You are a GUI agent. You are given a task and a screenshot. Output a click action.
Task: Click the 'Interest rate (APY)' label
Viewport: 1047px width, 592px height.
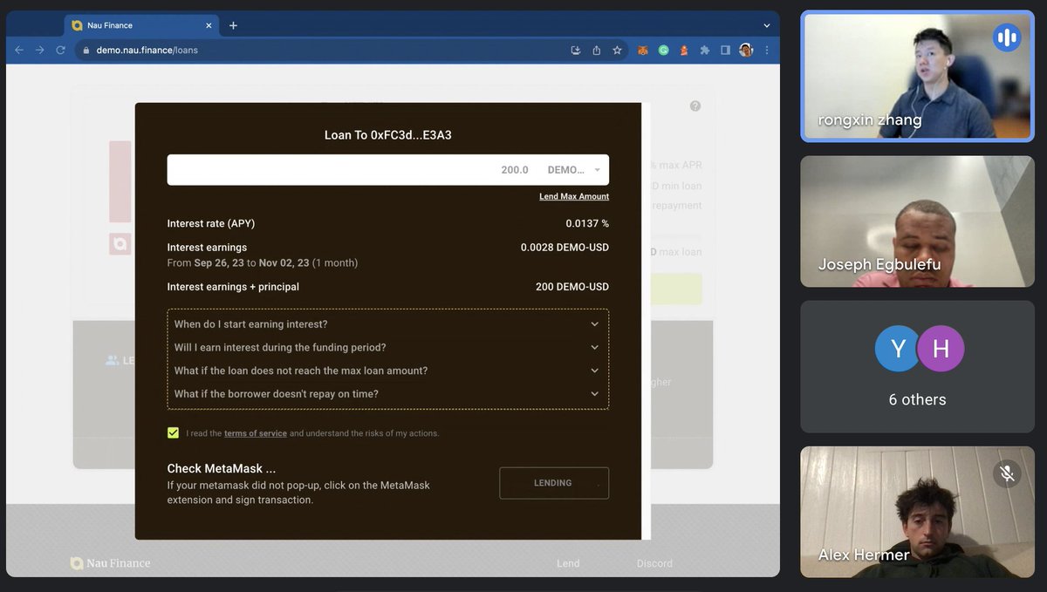click(211, 224)
